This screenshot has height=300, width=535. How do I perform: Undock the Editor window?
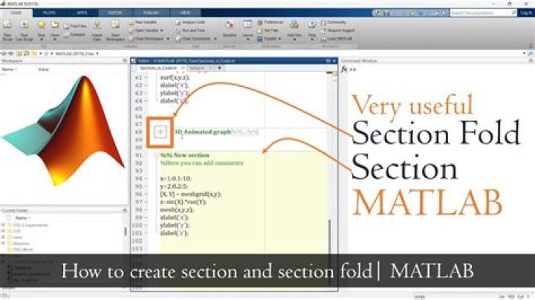[328, 61]
